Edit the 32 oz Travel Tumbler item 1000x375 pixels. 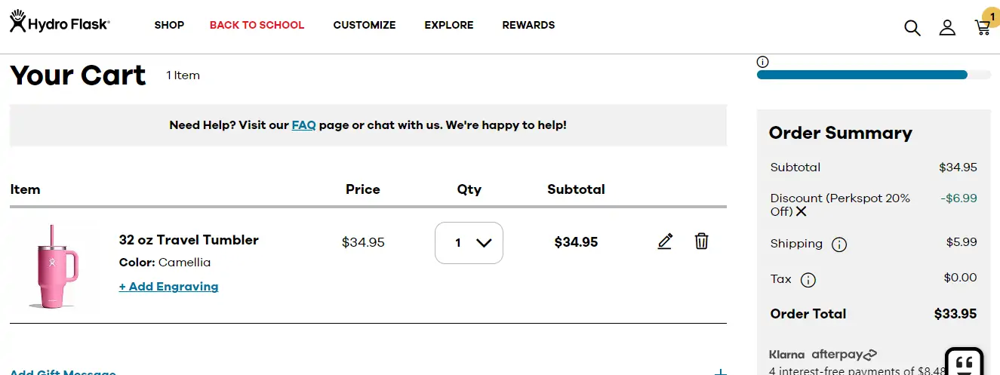click(x=664, y=241)
